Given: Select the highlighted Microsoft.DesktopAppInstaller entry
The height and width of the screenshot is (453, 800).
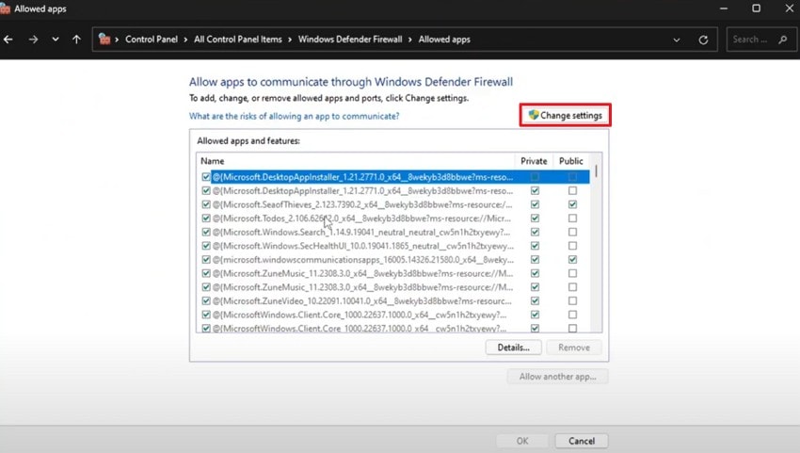Looking at the screenshot, I should (x=362, y=177).
